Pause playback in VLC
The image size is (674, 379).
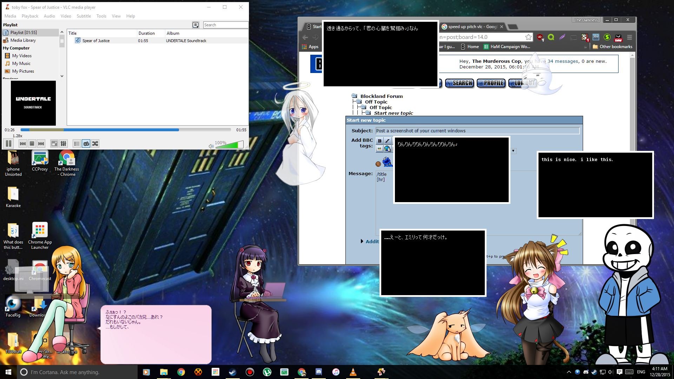coord(9,144)
